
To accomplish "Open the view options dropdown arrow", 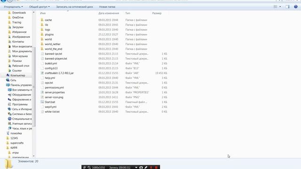I will coord(280,7).
